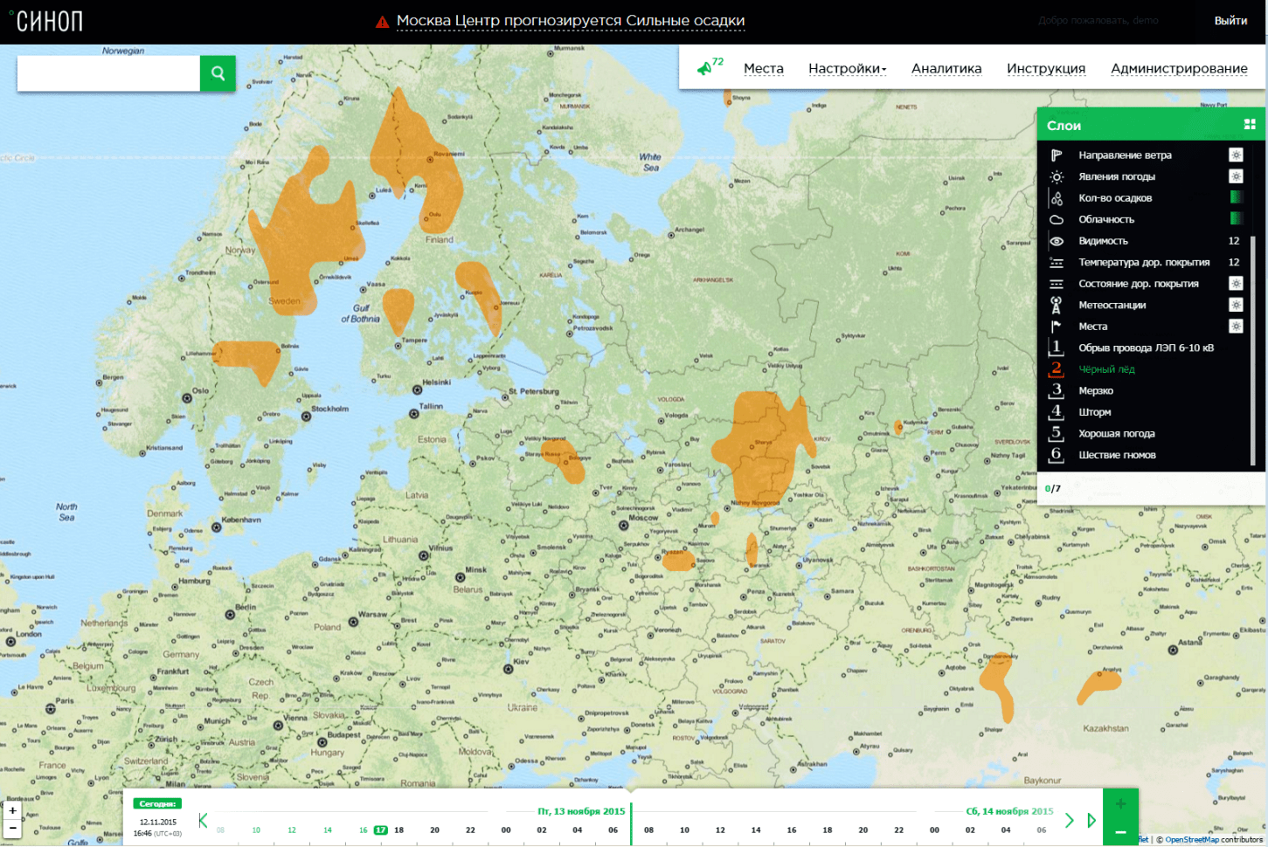The width and height of the screenshot is (1268, 847).
Task: Click the red warning triangle alert icon
Action: (382, 22)
